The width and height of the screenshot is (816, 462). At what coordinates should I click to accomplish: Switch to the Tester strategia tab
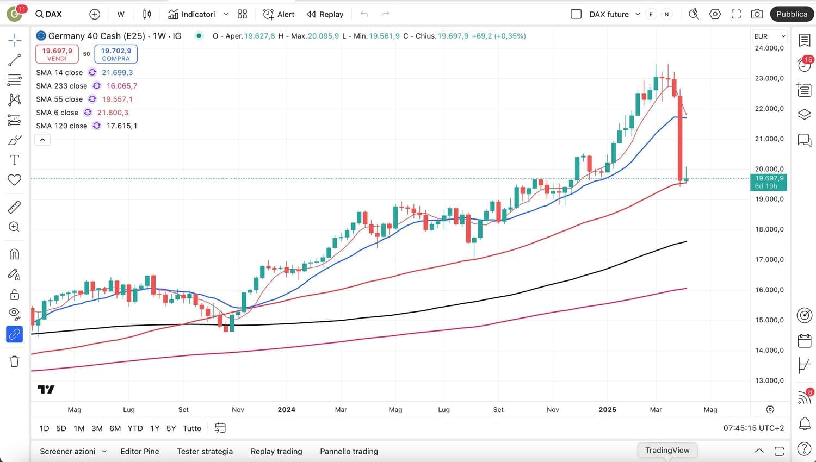(x=205, y=451)
